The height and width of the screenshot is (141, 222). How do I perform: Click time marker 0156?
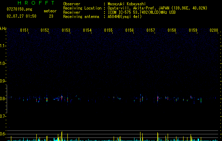click(130, 30)
